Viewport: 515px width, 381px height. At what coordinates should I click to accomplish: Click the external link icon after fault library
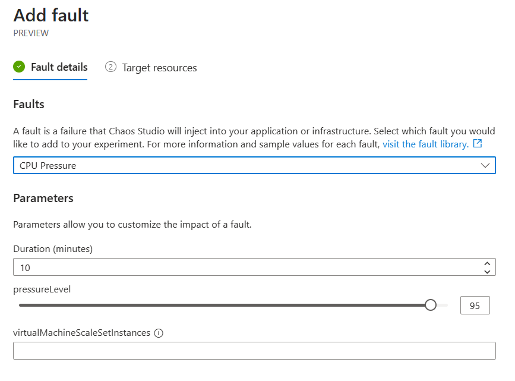click(x=478, y=144)
